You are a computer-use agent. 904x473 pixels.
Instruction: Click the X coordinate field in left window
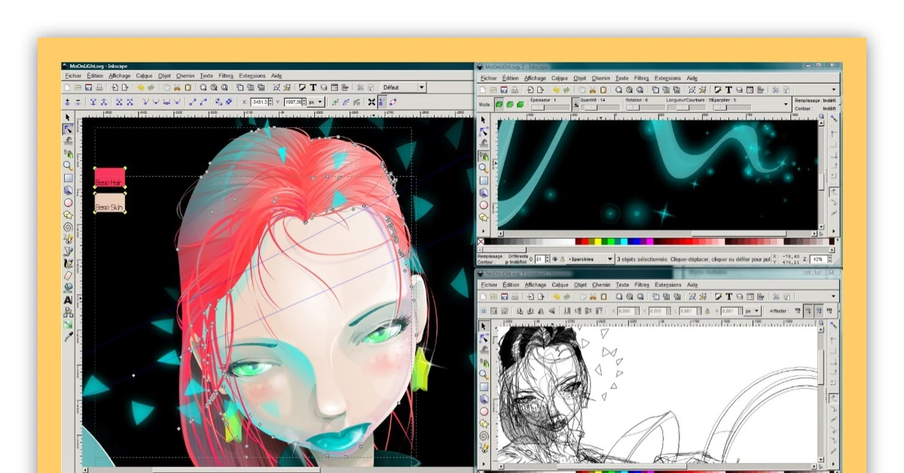[261, 102]
